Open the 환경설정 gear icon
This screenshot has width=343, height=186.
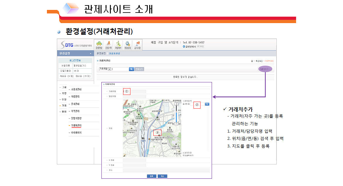pyautogui.click(x=128, y=45)
